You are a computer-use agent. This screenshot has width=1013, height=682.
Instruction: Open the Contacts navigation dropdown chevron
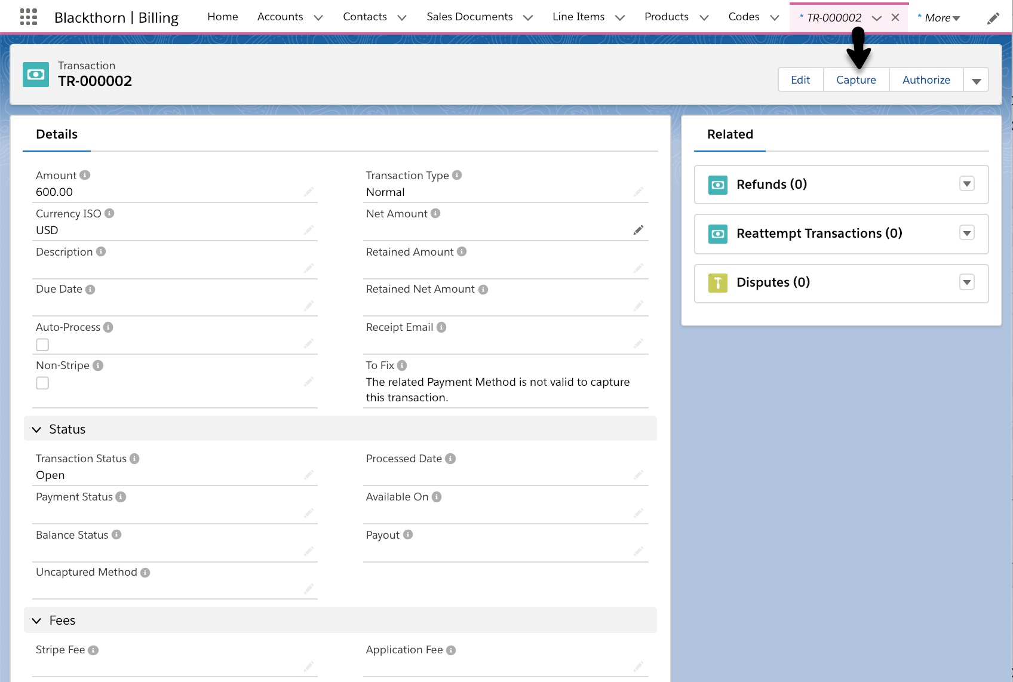point(402,18)
